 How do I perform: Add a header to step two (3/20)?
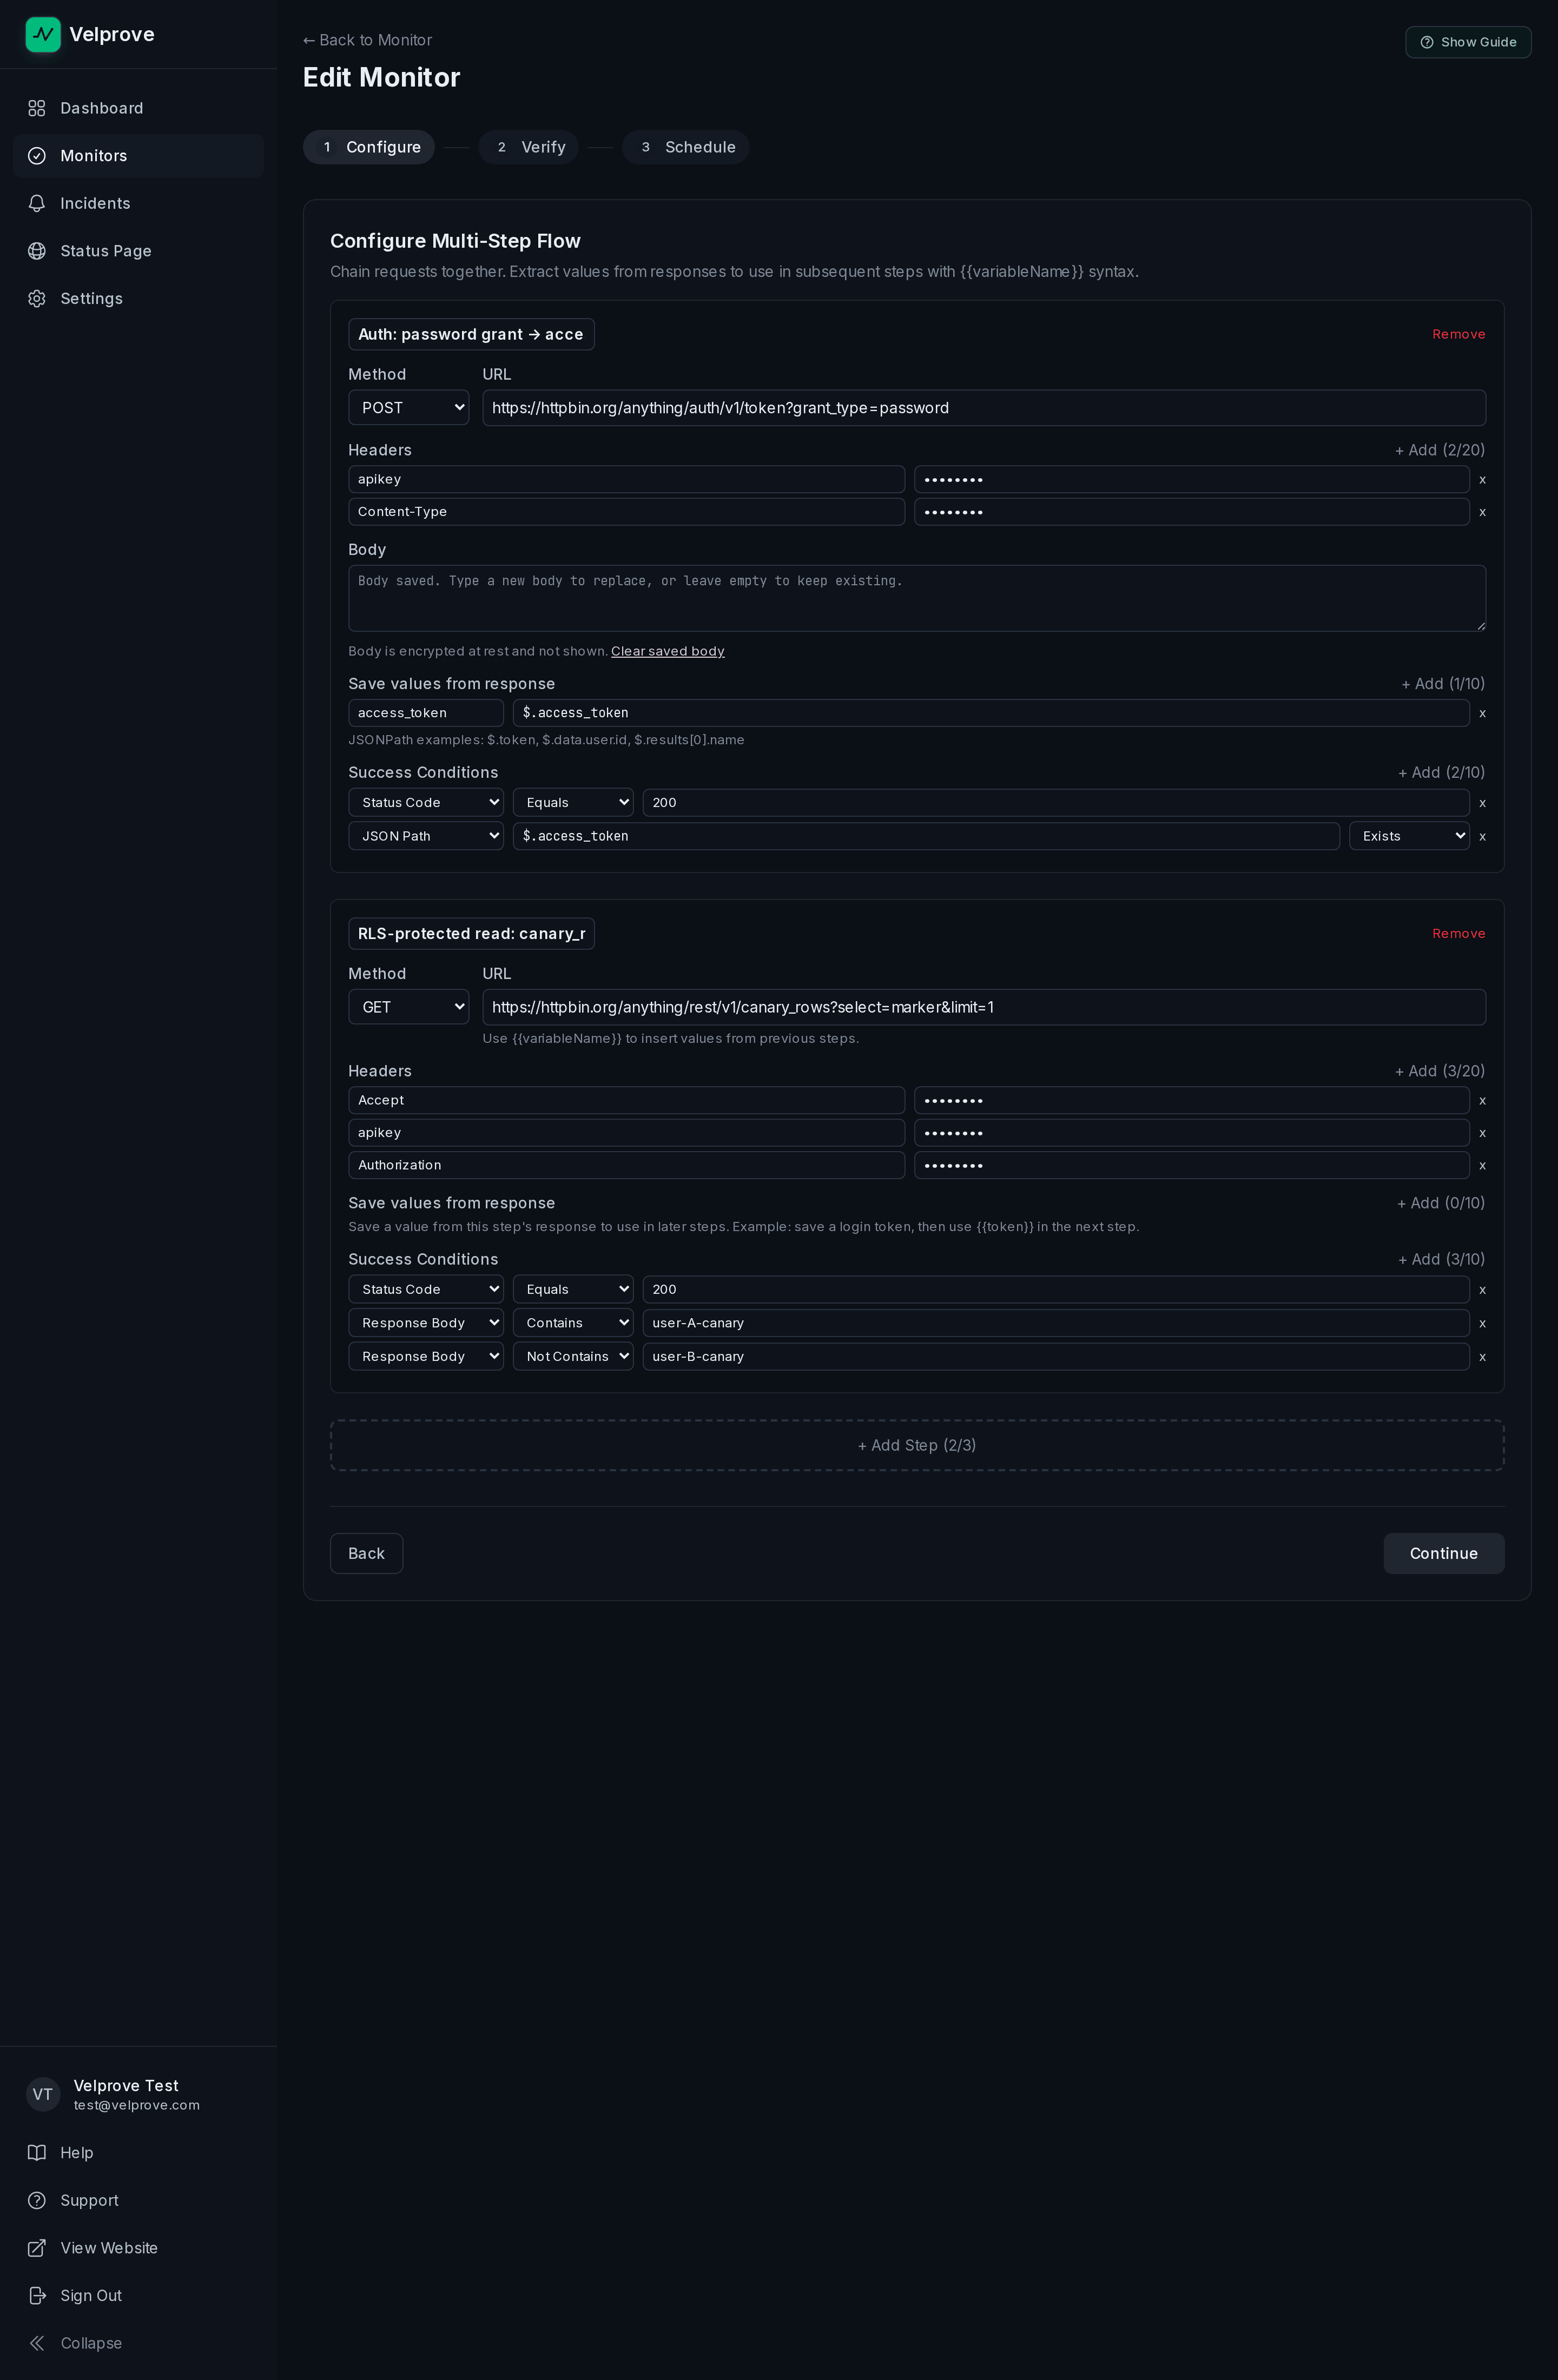pos(1440,1071)
